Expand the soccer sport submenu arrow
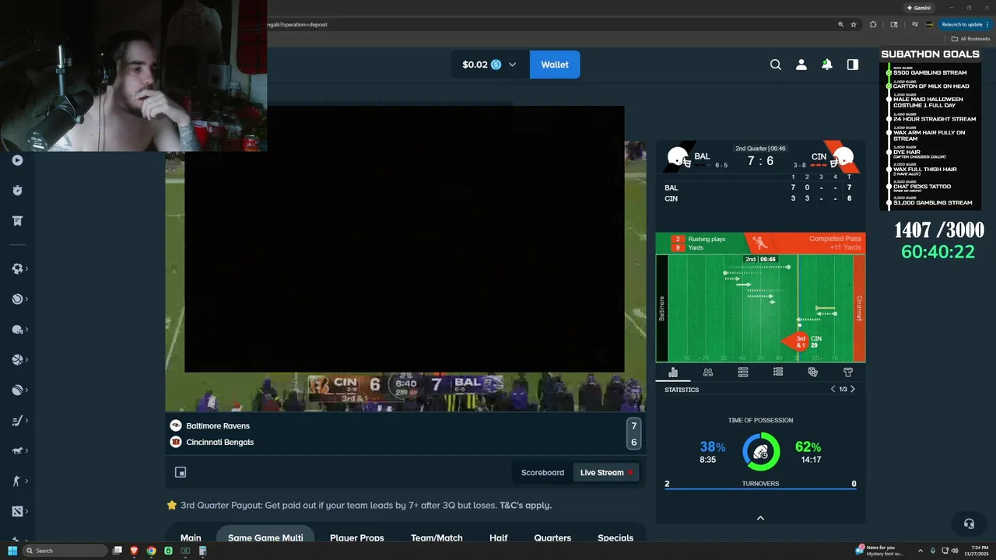Image resolution: width=996 pixels, height=560 pixels. point(27,268)
